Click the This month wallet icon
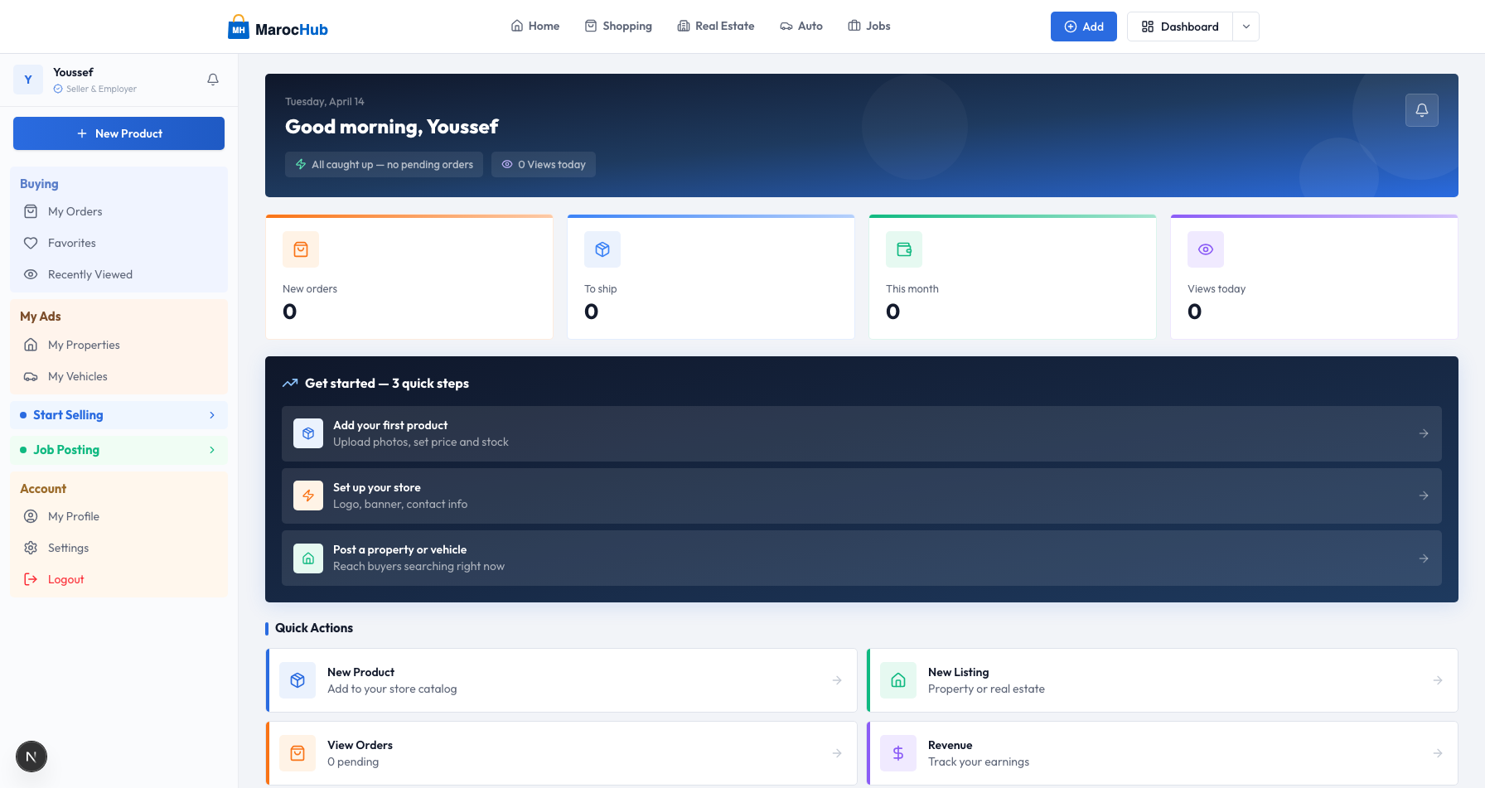Viewport: 1485px width, 788px height. pos(904,249)
